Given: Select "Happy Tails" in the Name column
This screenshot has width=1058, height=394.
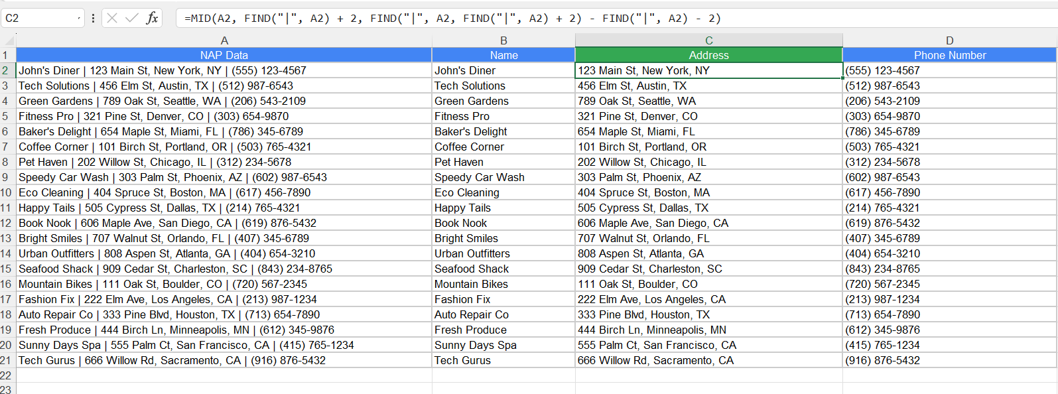Looking at the screenshot, I should coord(503,208).
